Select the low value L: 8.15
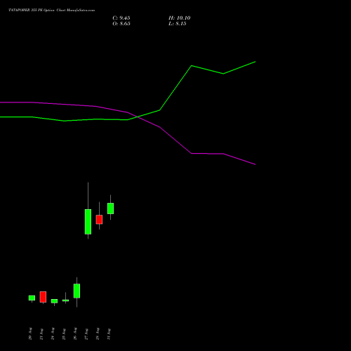 coord(177,24)
